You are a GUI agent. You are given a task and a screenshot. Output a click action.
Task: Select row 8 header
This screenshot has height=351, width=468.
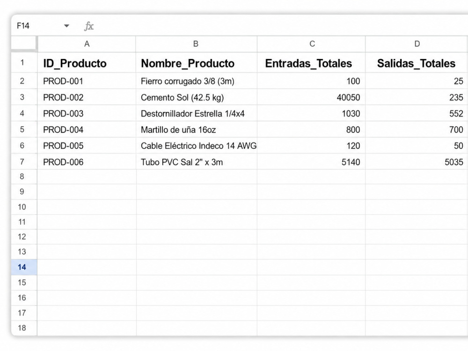pos(24,177)
